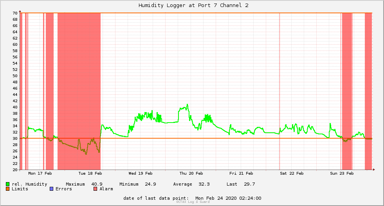Click the y-axis label 20
Screen dimensions: 384x206
[x=15, y=170]
